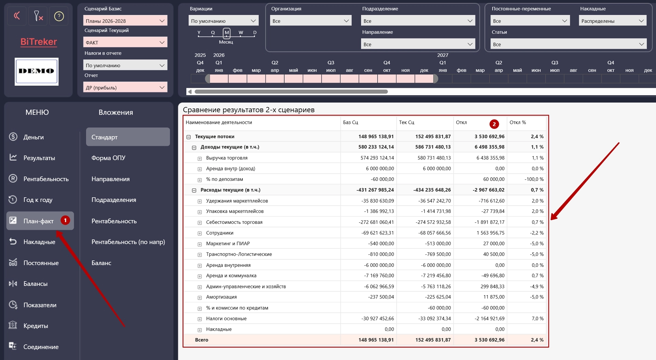Expand the % по депозитам row
This screenshot has width=656, height=360.
[200, 180]
